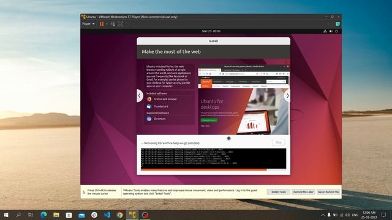Enter full screen mode via the toolbar icon
Screen dimensions: 392x220
pyautogui.click(x=120, y=24)
